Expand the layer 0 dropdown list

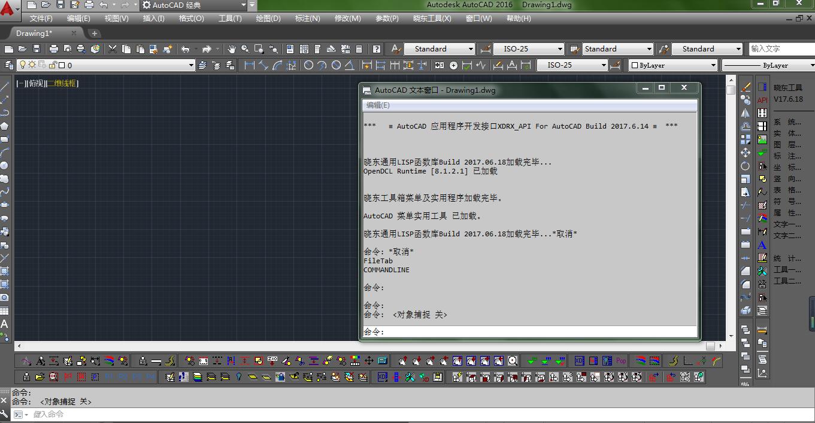tap(191, 65)
